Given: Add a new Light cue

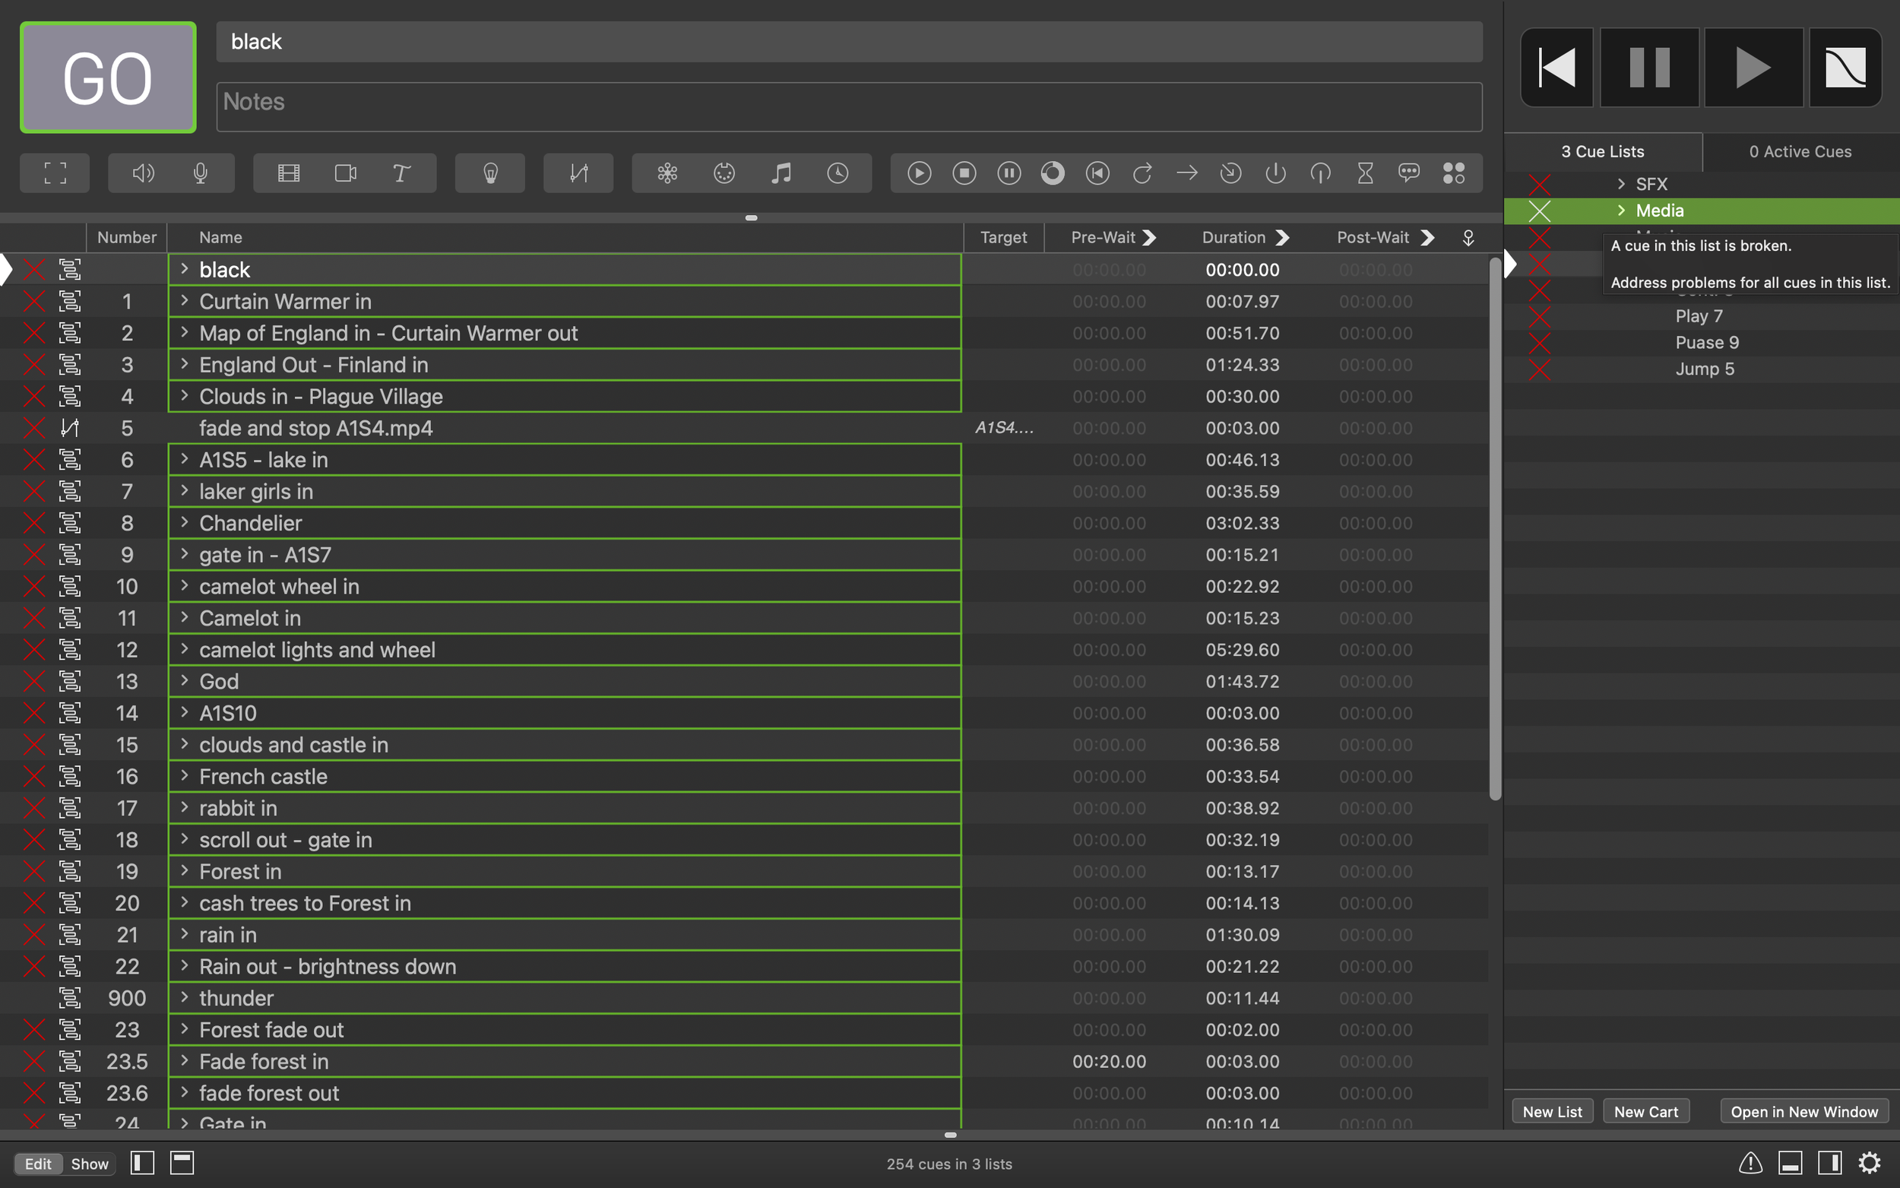Looking at the screenshot, I should tap(490, 173).
